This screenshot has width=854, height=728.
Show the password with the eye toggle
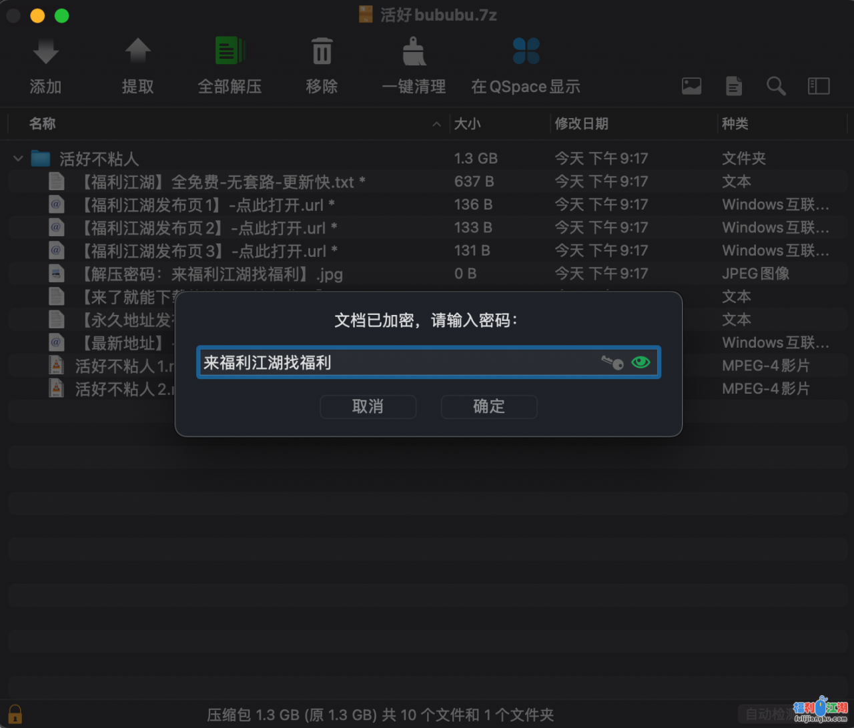tap(640, 362)
